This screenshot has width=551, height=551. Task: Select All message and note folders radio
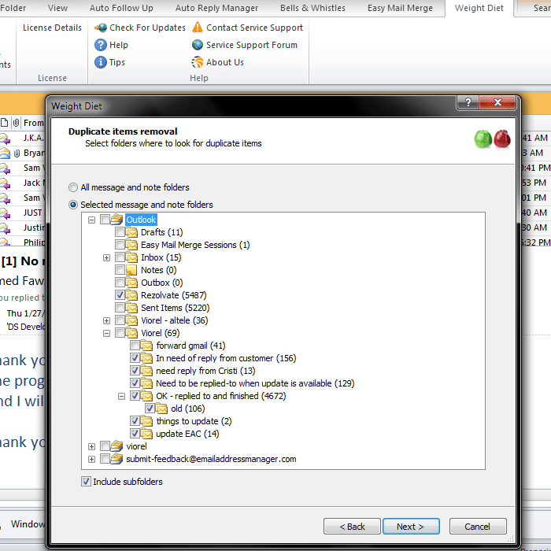pos(73,187)
